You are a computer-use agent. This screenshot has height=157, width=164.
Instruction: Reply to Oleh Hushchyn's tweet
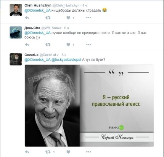[x=27, y=18]
